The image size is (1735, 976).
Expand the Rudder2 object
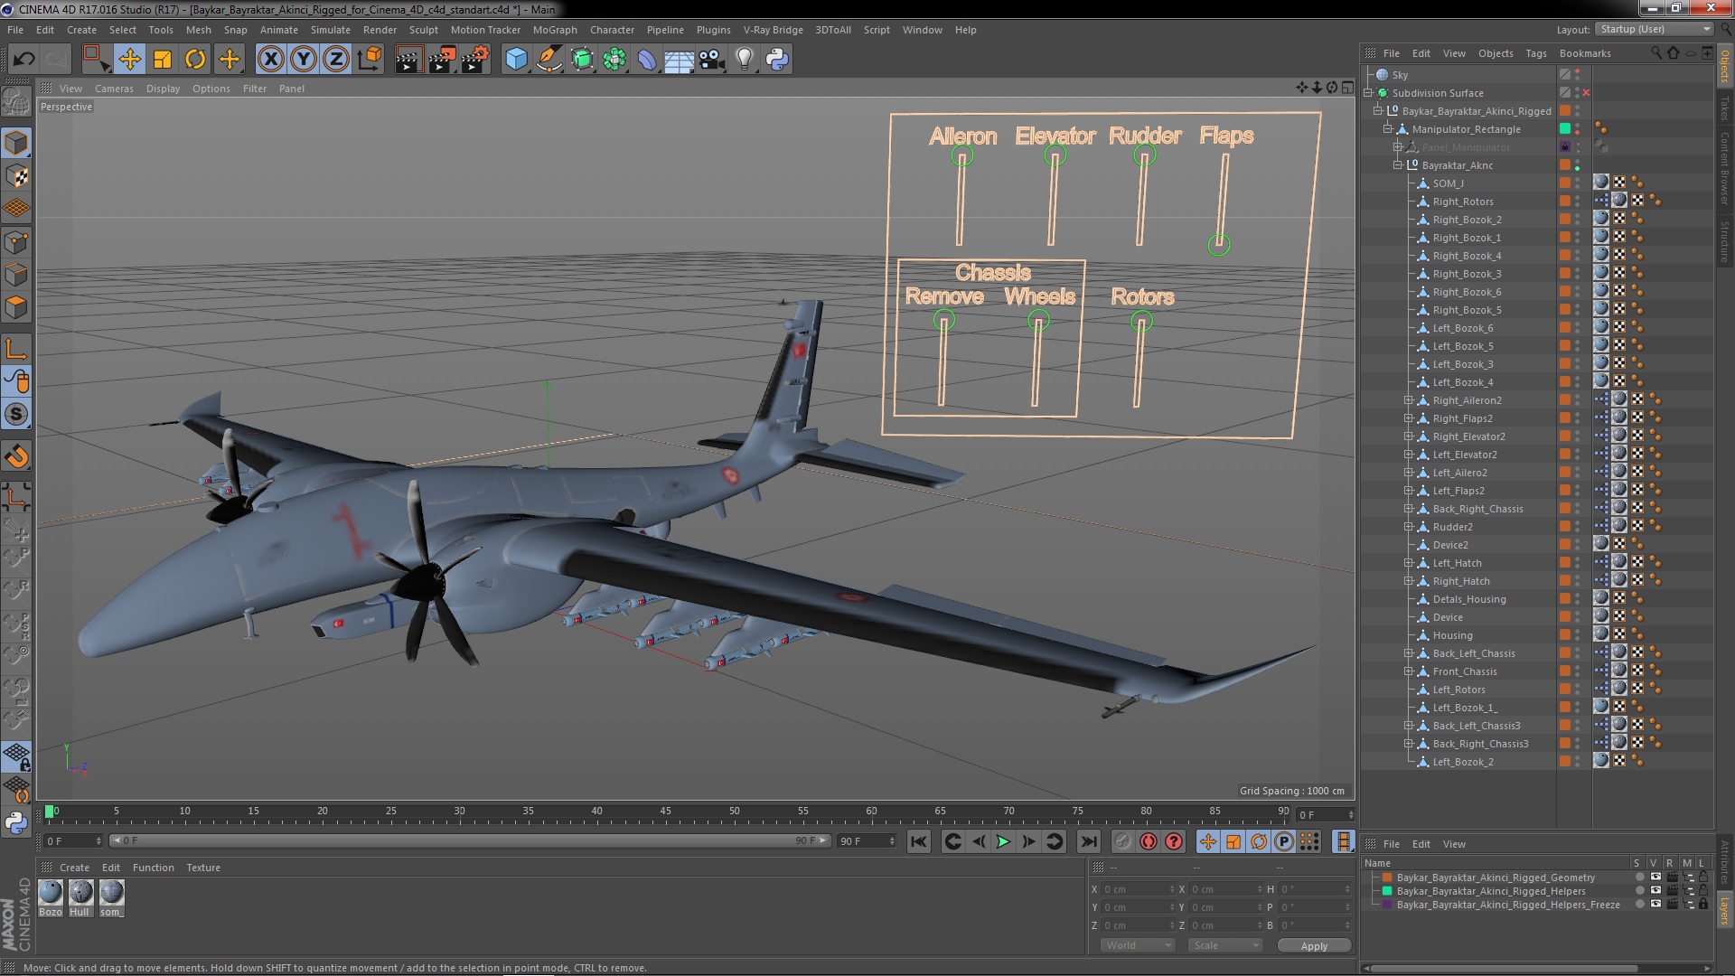(1408, 527)
